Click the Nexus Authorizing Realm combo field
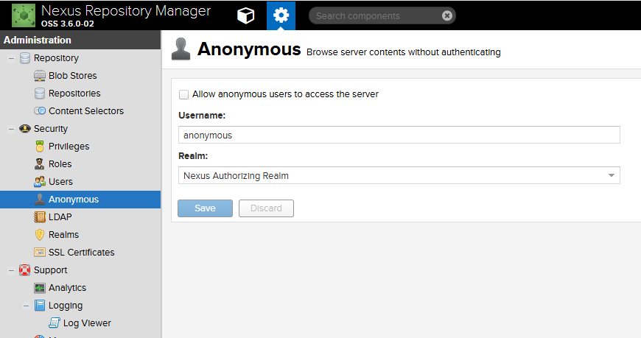Image resolution: width=641 pixels, height=338 pixels. click(x=399, y=175)
